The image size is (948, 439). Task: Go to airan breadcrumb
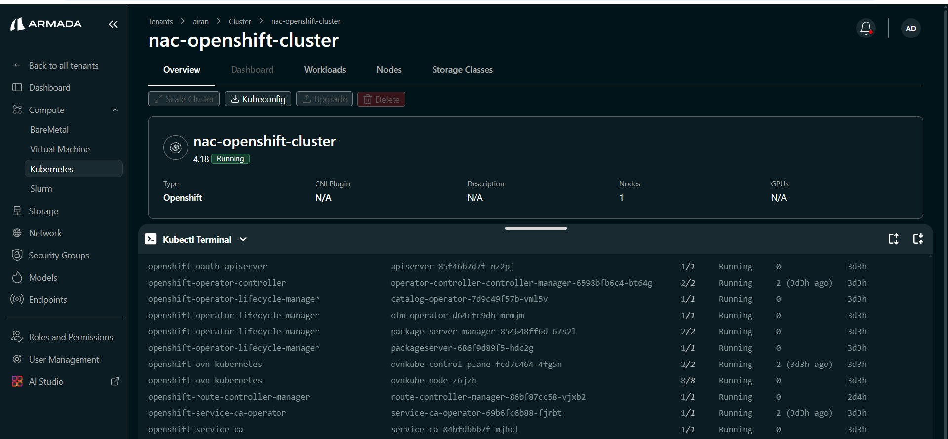tap(200, 21)
